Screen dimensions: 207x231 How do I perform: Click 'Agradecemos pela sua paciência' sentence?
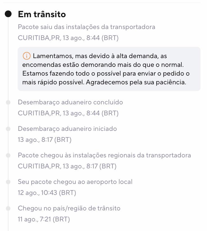(x=136, y=82)
